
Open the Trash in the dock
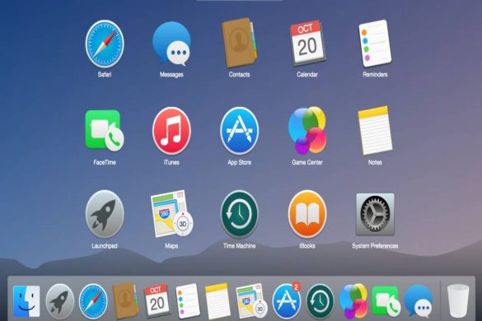tap(458, 301)
